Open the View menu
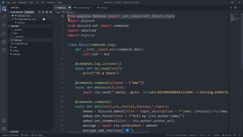The image size is (243, 137). [x=31, y=3]
